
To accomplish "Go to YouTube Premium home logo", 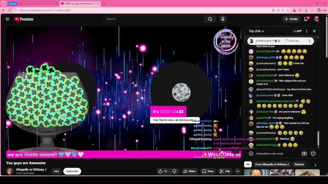I will 24,19.
